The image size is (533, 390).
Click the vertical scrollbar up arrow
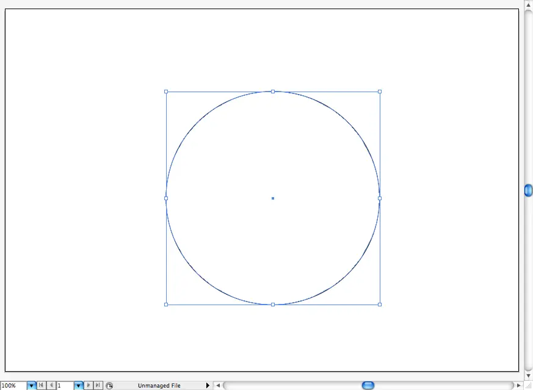point(528,4)
